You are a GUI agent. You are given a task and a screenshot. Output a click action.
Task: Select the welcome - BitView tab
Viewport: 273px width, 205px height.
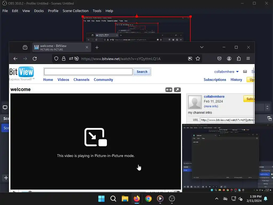(62, 48)
